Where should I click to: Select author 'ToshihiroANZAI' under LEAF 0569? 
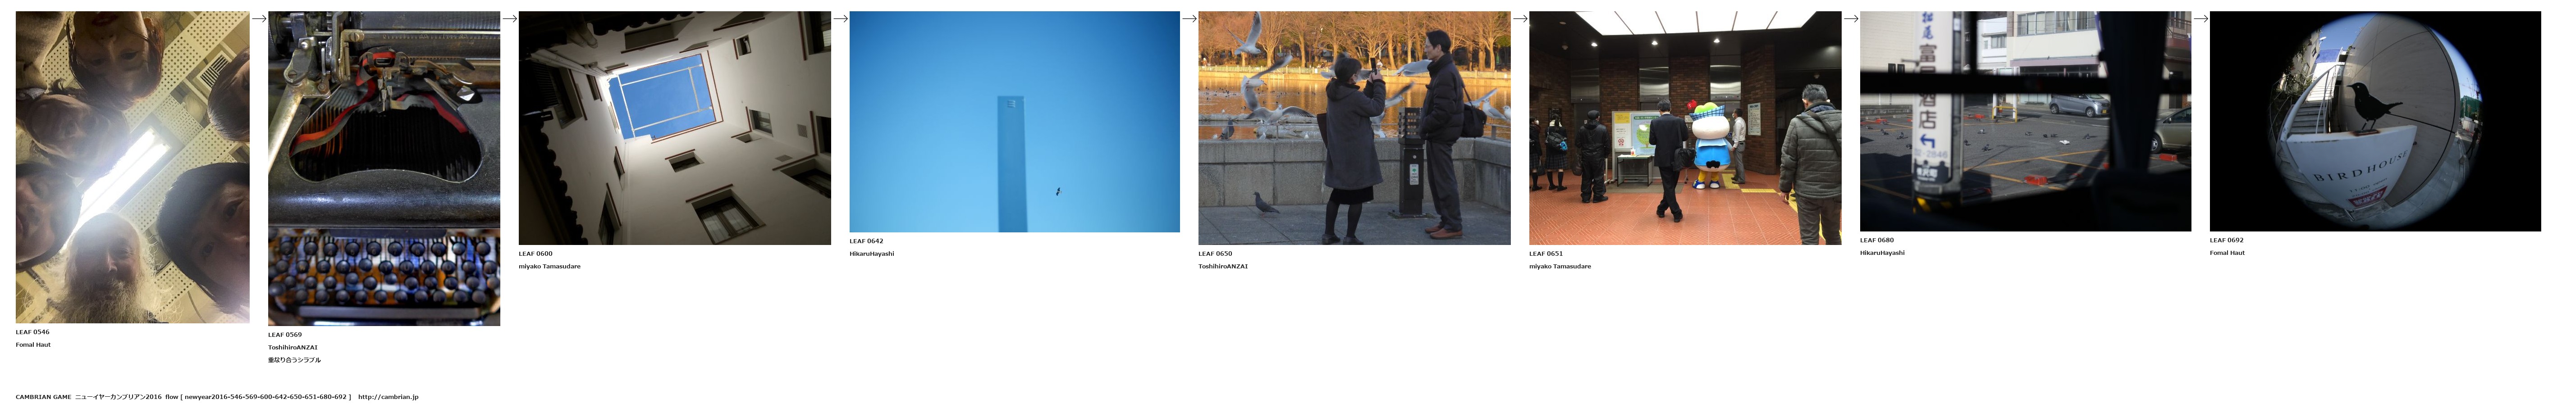tap(293, 348)
